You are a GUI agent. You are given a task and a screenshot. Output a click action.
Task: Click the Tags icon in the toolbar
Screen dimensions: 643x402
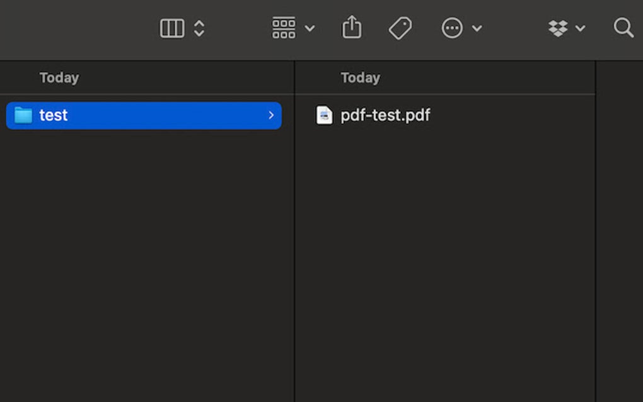tap(401, 28)
